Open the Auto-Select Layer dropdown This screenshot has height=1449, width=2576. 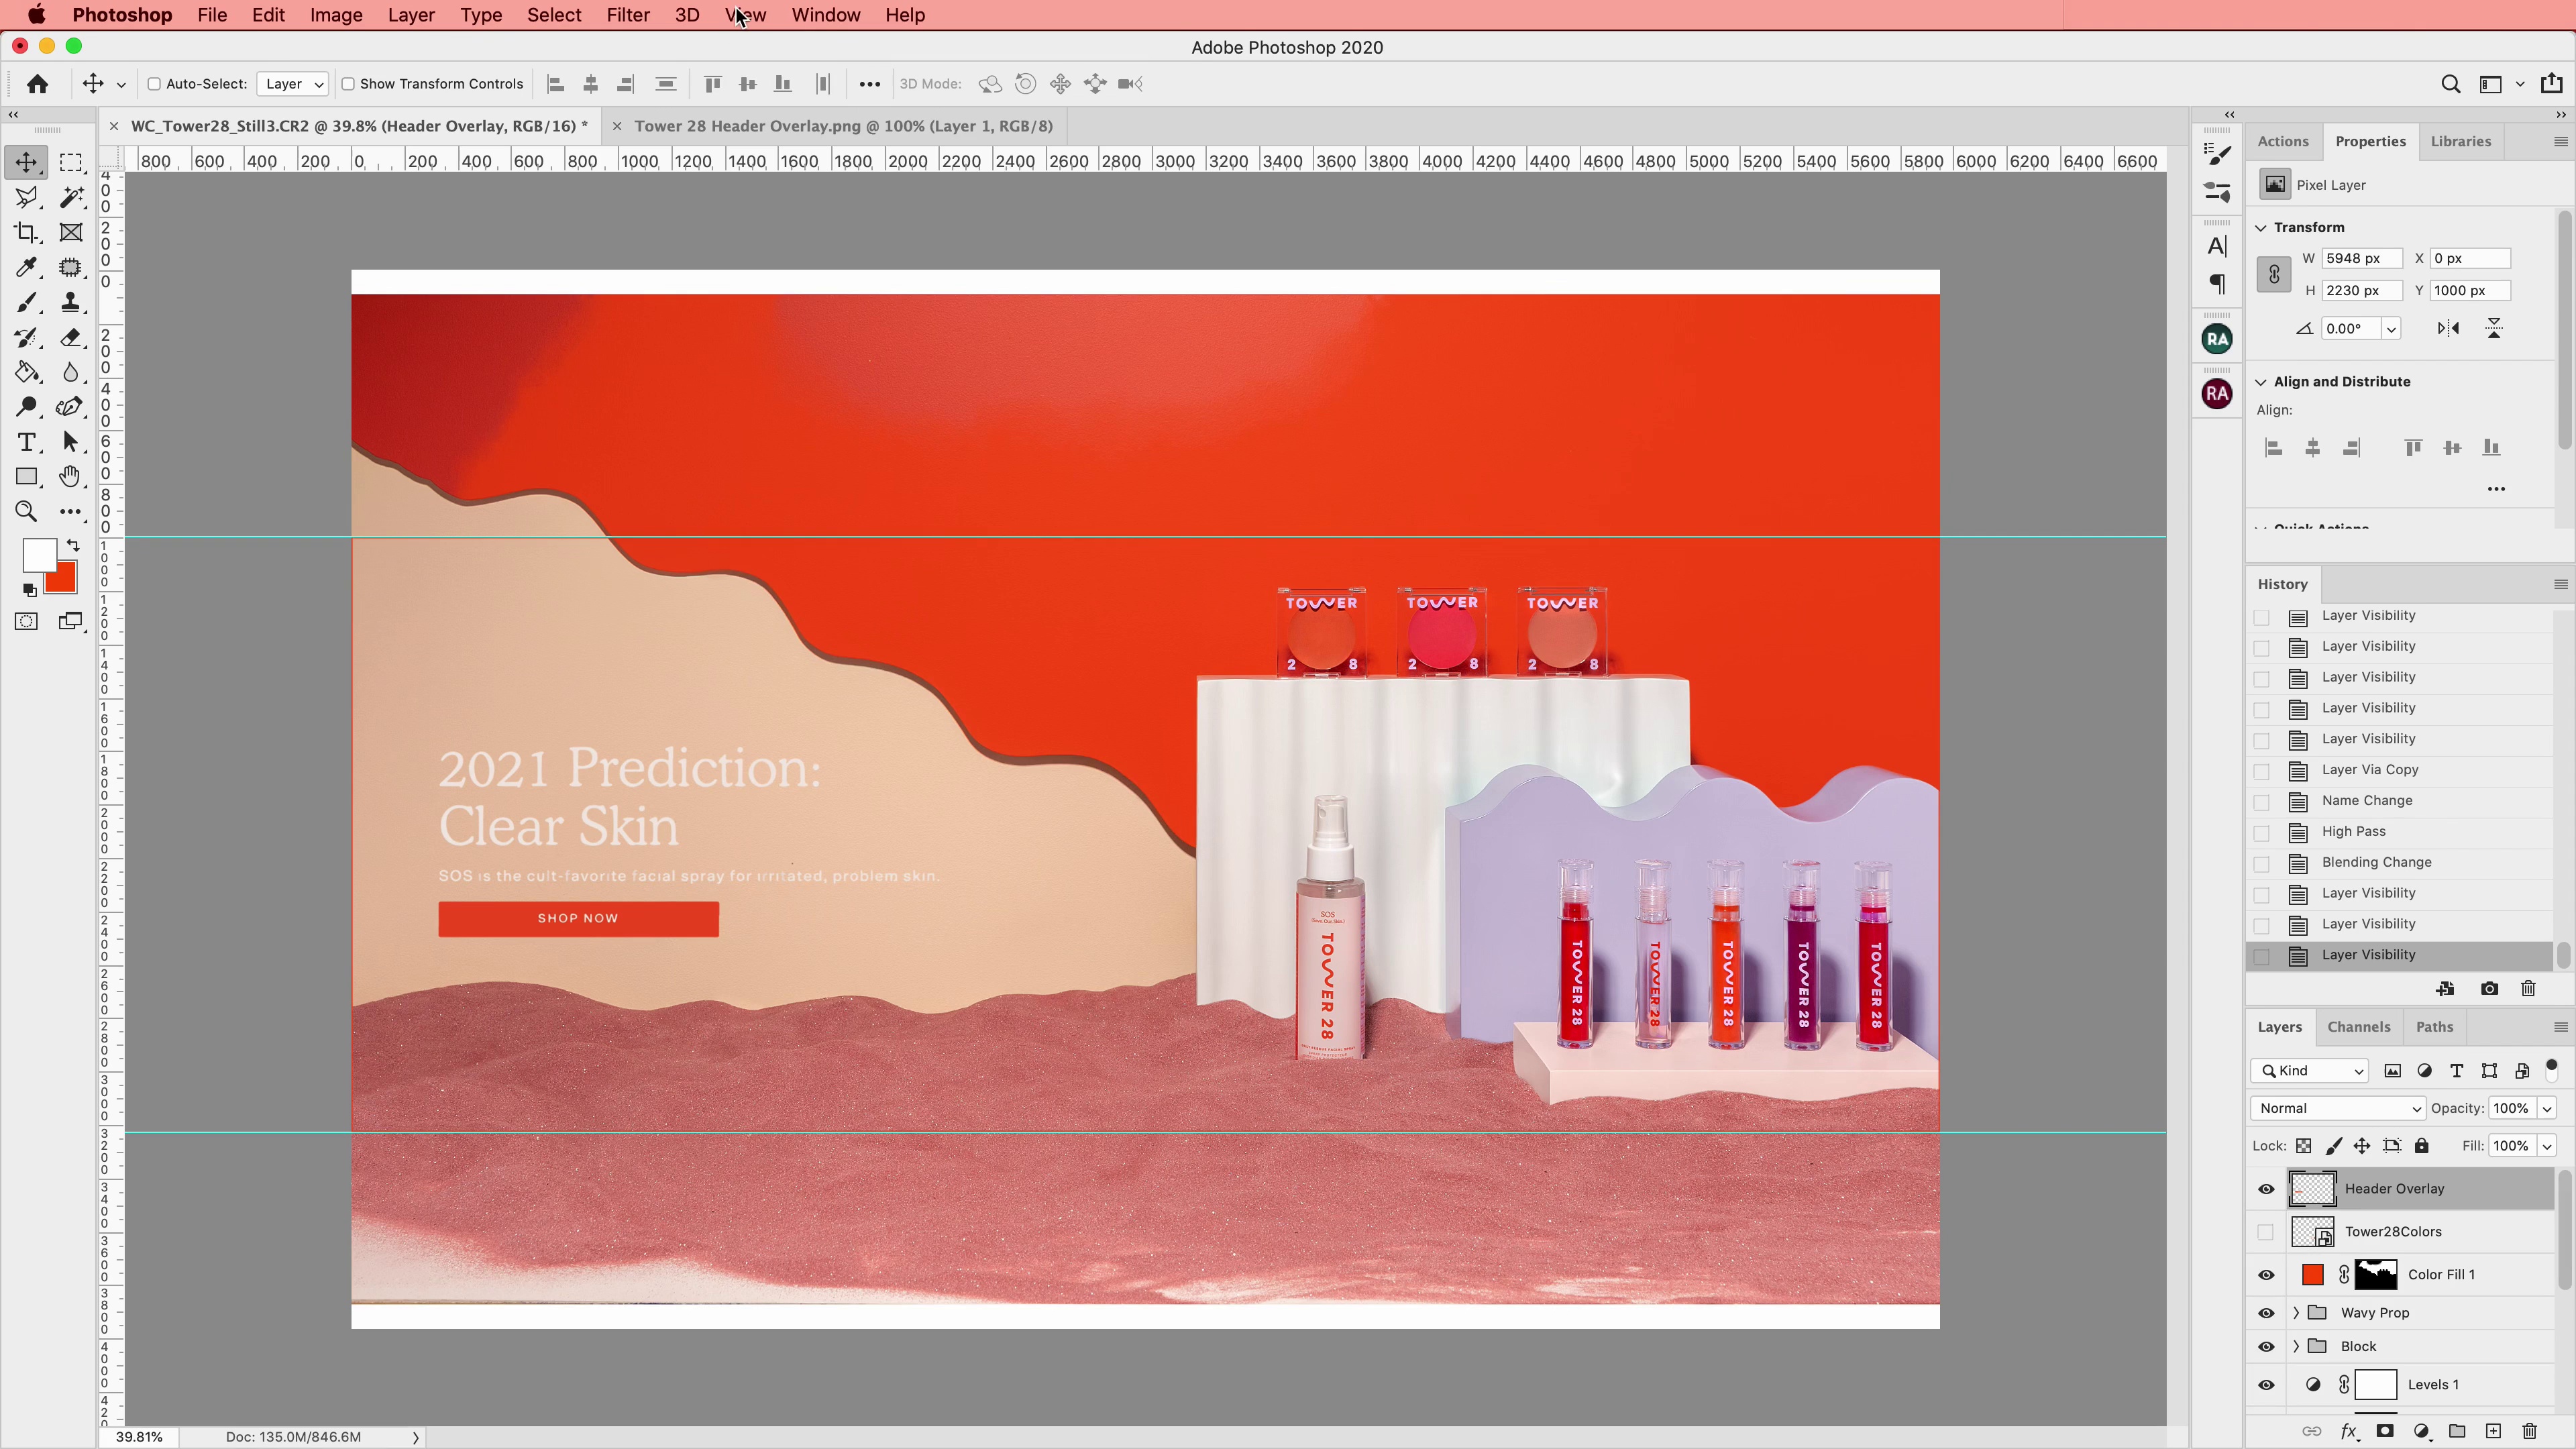point(292,84)
